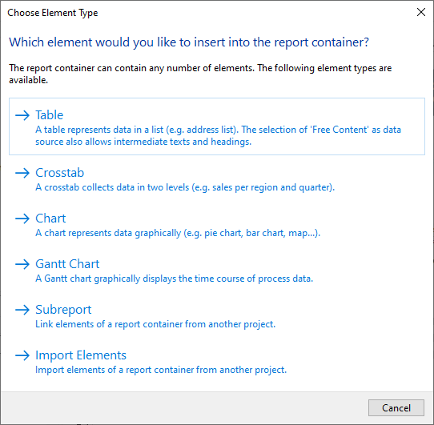
Task: Pick the Chart element heading
Action: [x=50, y=219]
